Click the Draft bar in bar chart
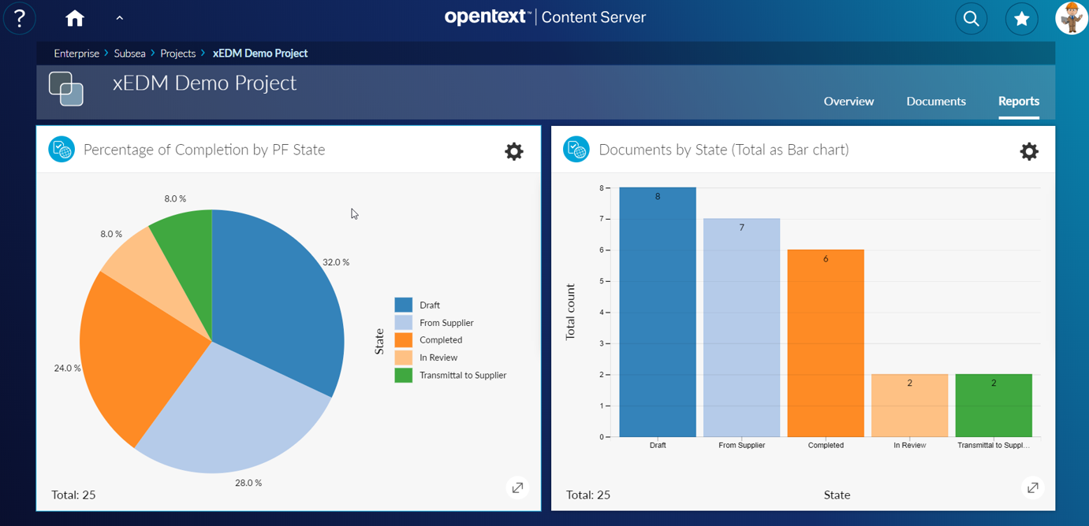The height and width of the screenshot is (526, 1089). 658,312
